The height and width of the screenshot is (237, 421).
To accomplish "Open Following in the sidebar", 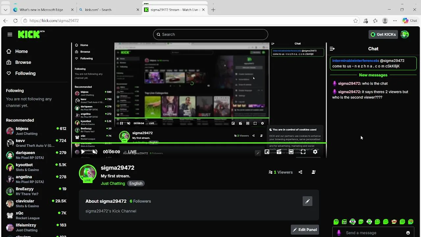I will [21, 73].
